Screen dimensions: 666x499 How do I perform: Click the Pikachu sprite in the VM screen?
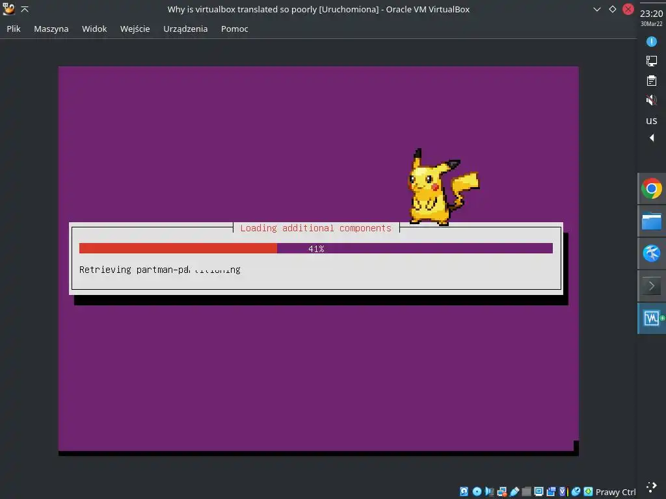(x=444, y=187)
